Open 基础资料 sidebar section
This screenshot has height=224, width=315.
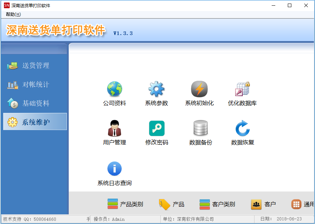click(35, 104)
